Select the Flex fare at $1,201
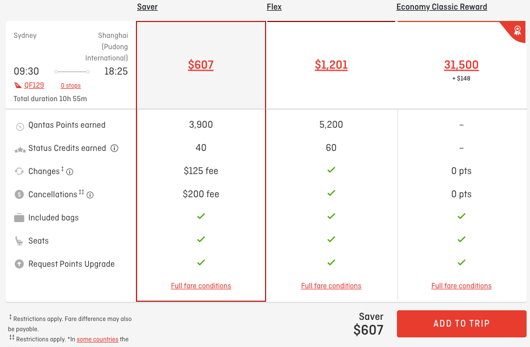530x347 pixels. pos(331,65)
